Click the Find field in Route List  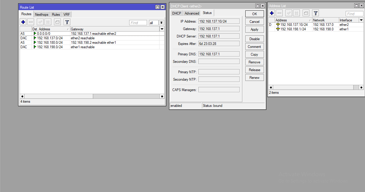138,22
